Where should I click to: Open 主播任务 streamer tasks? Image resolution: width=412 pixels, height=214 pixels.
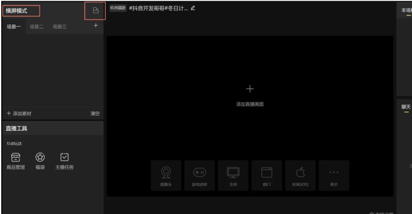point(64,160)
